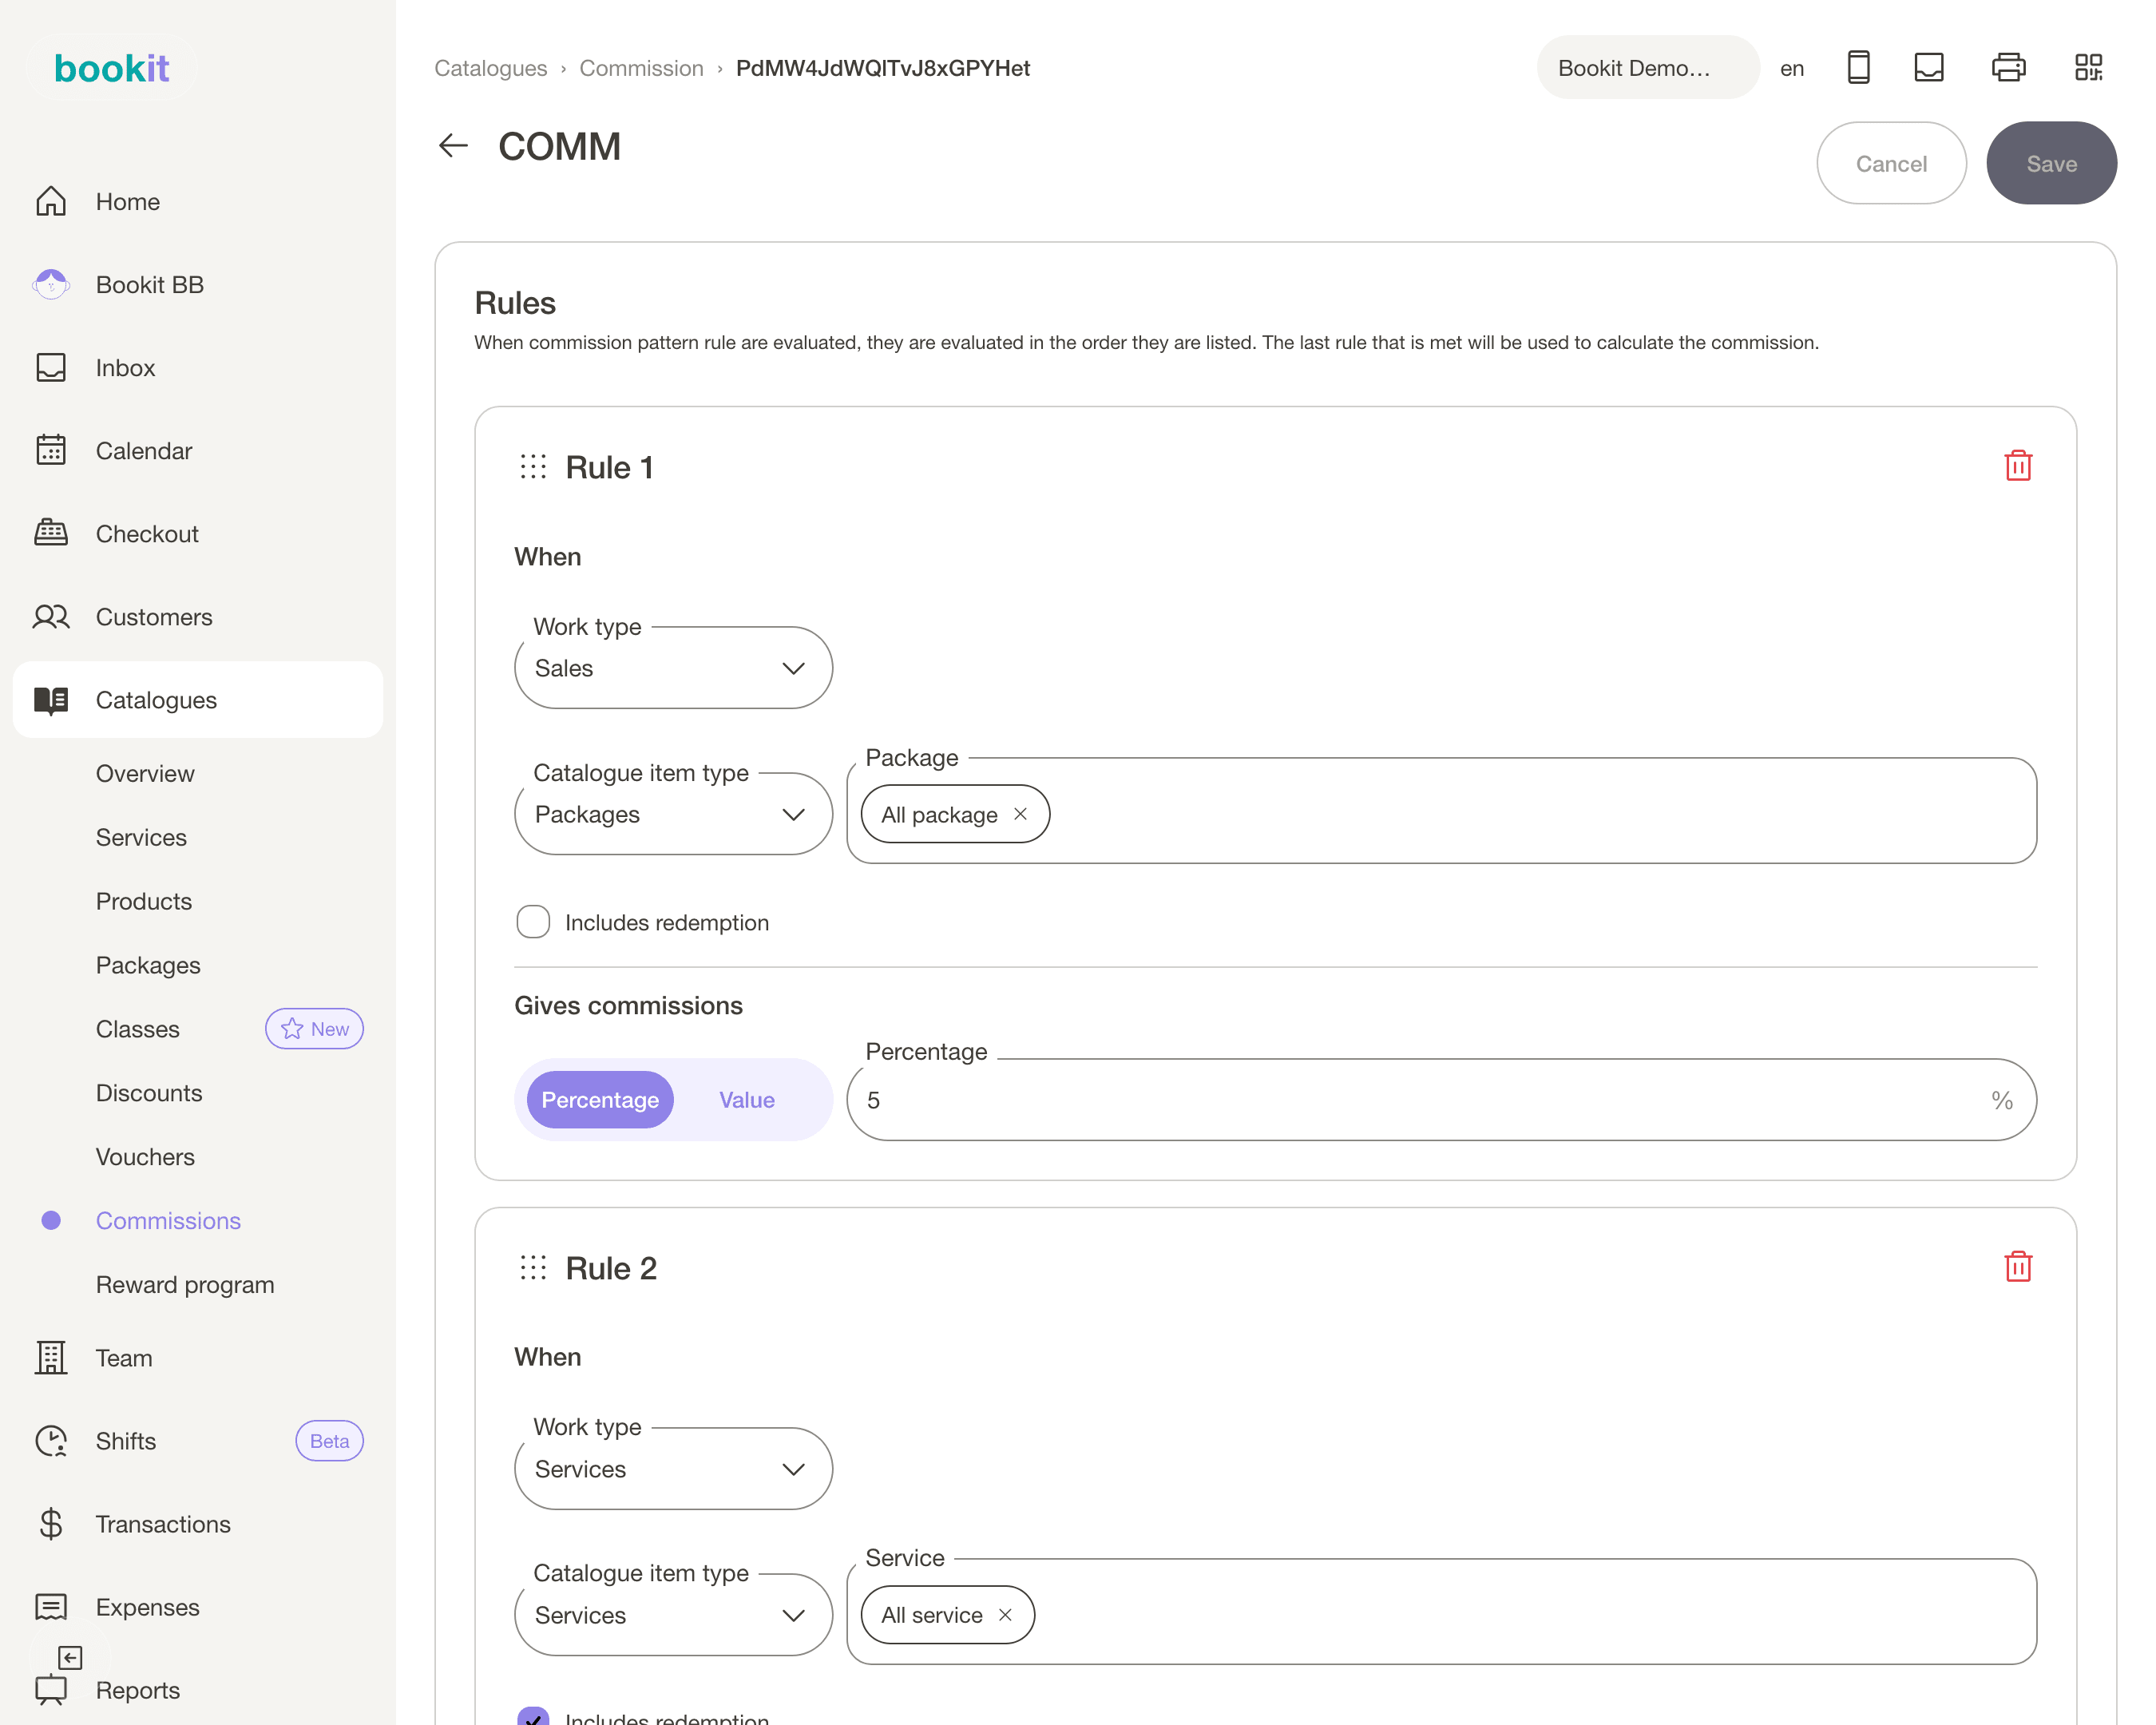Open the QR code icon in header
Screen dimensions: 2156x1725
tap(2089, 68)
